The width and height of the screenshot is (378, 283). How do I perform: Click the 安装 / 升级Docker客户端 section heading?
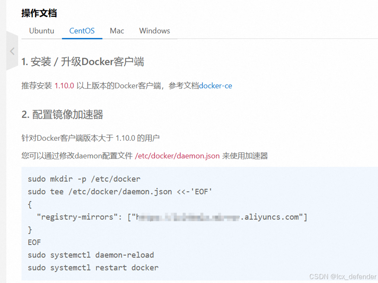point(83,62)
